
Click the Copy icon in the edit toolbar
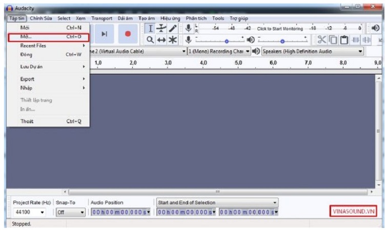333,40
